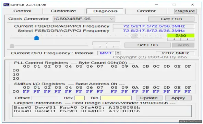This screenshot has height=124, width=203.
Task: Click right arrow beside Set FSB button
Action: pos(114,47)
